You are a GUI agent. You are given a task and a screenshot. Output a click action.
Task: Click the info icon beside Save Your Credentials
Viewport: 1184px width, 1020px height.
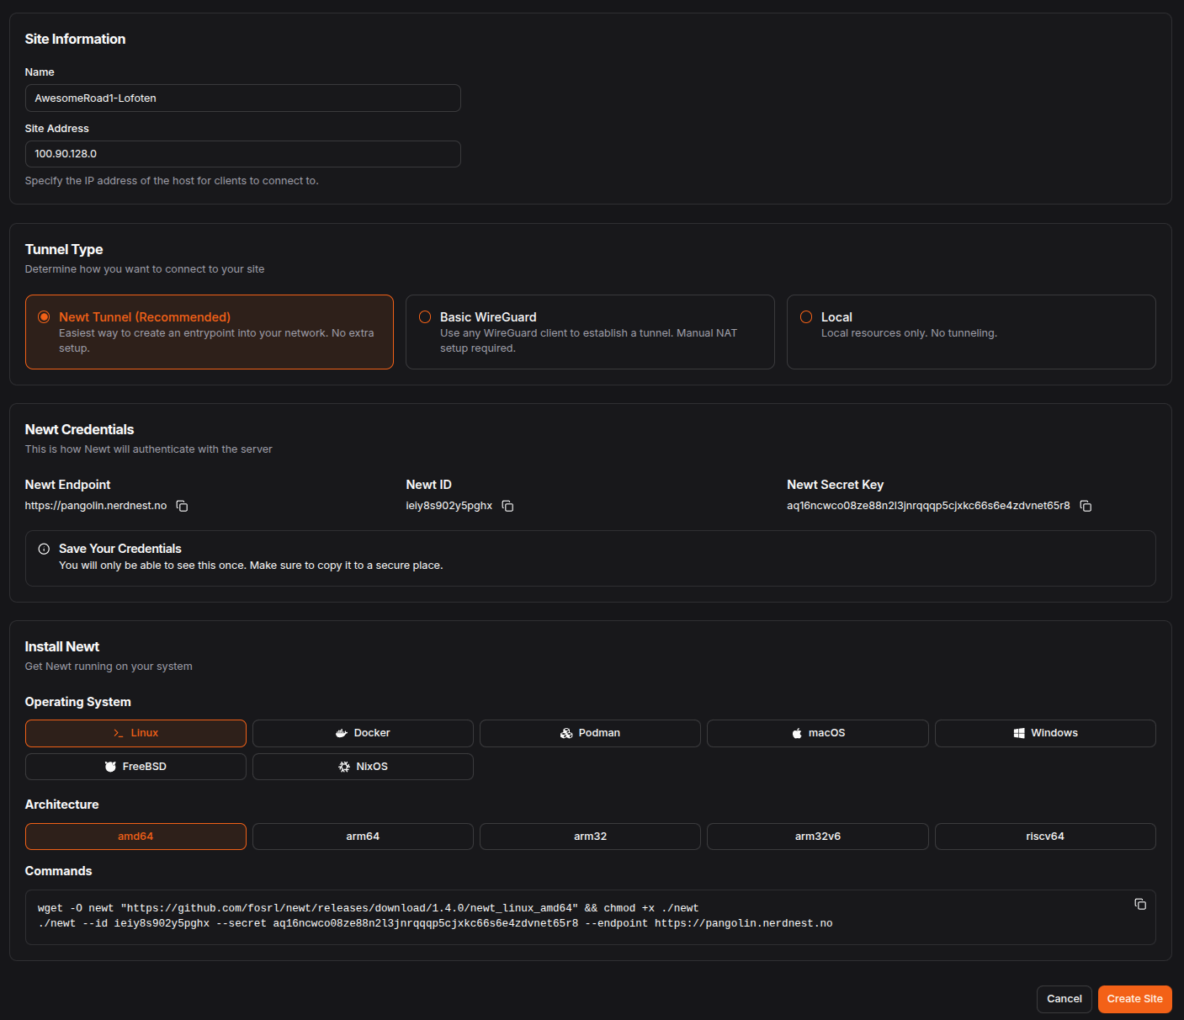tap(44, 549)
